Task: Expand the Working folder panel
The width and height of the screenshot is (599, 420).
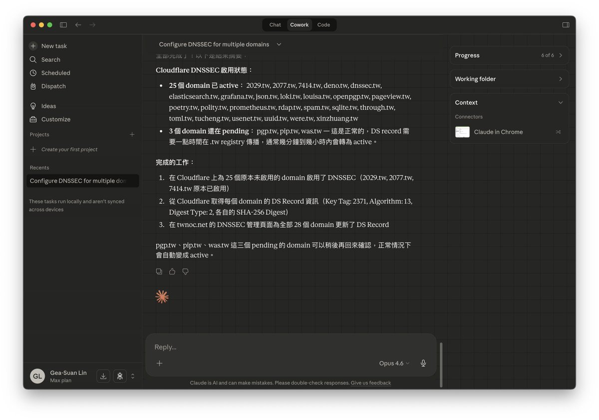Action: 509,79
